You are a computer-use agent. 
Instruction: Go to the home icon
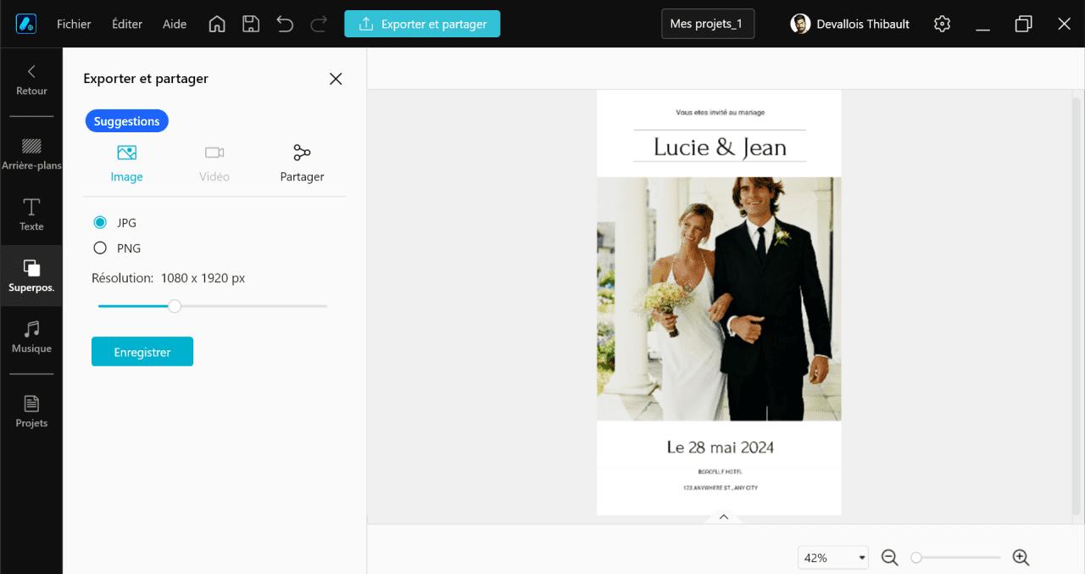(x=217, y=24)
